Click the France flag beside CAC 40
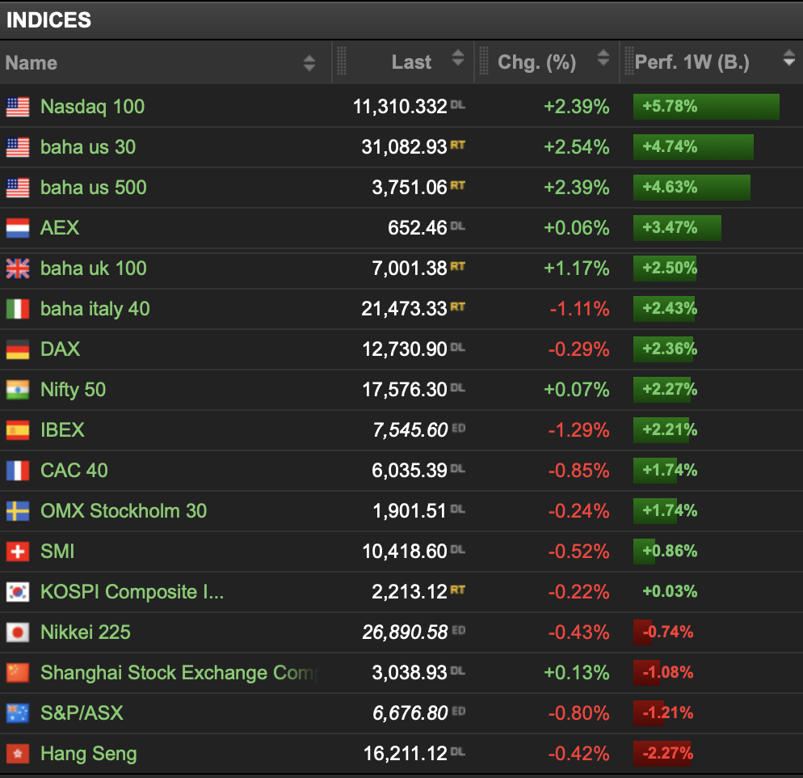Image resolution: width=803 pixels, height=778 pixels. tap(18, 471)
